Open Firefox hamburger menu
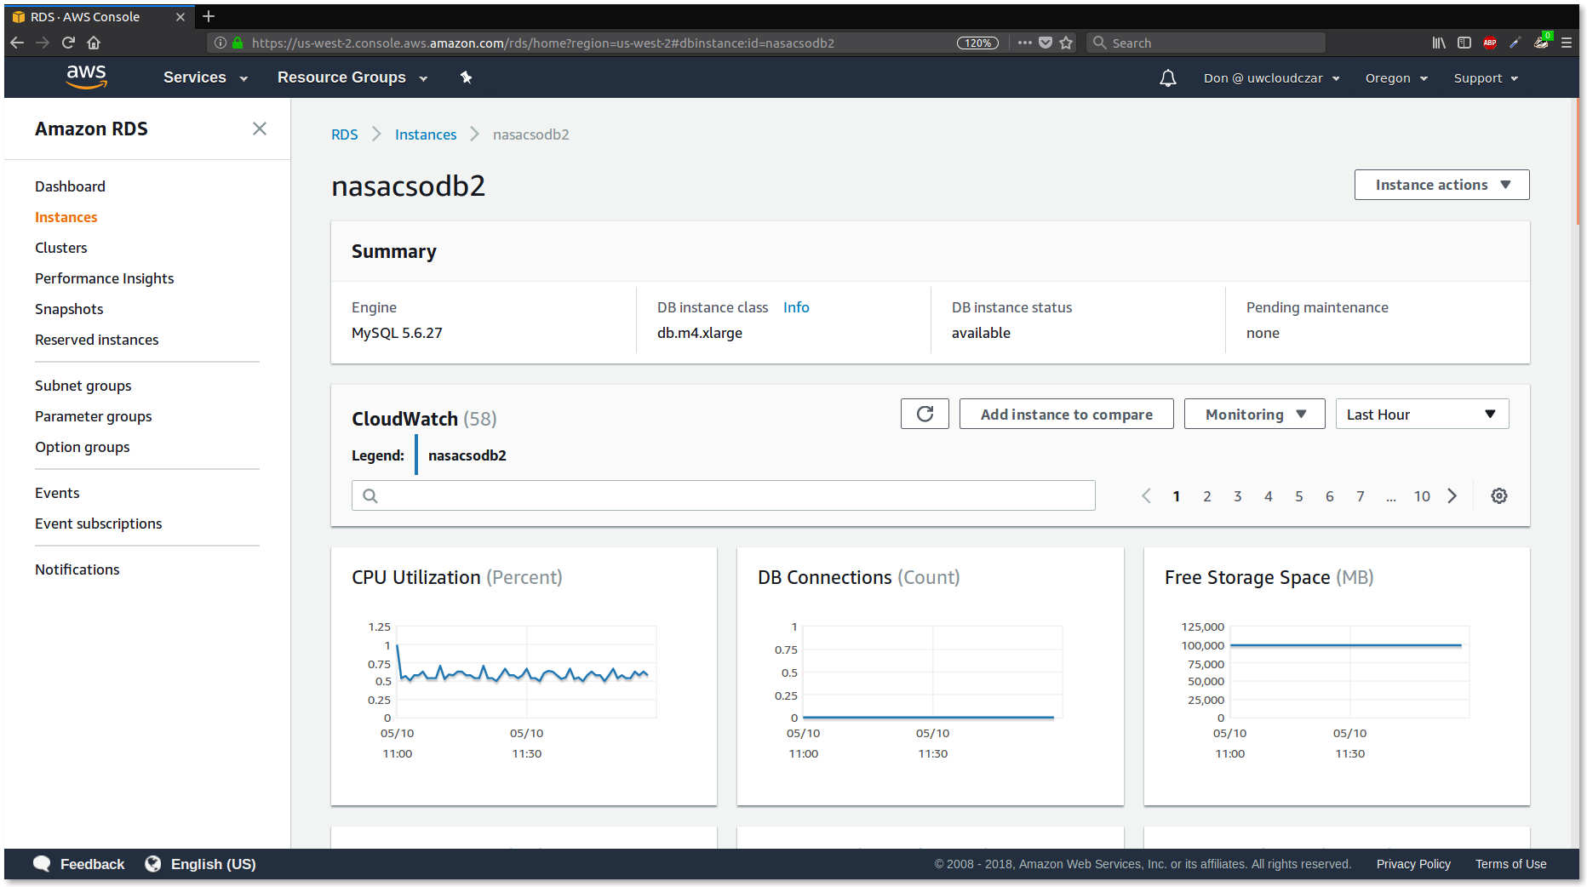The image size is (1587, 887). tap(1567, 43)
